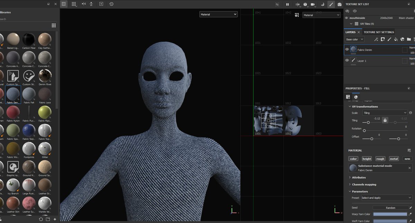Switch to painting mode brush icon

point(331,4)
